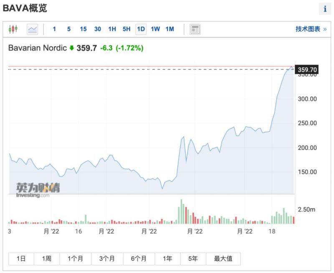Choose the 5H interval

coord(127,29)
